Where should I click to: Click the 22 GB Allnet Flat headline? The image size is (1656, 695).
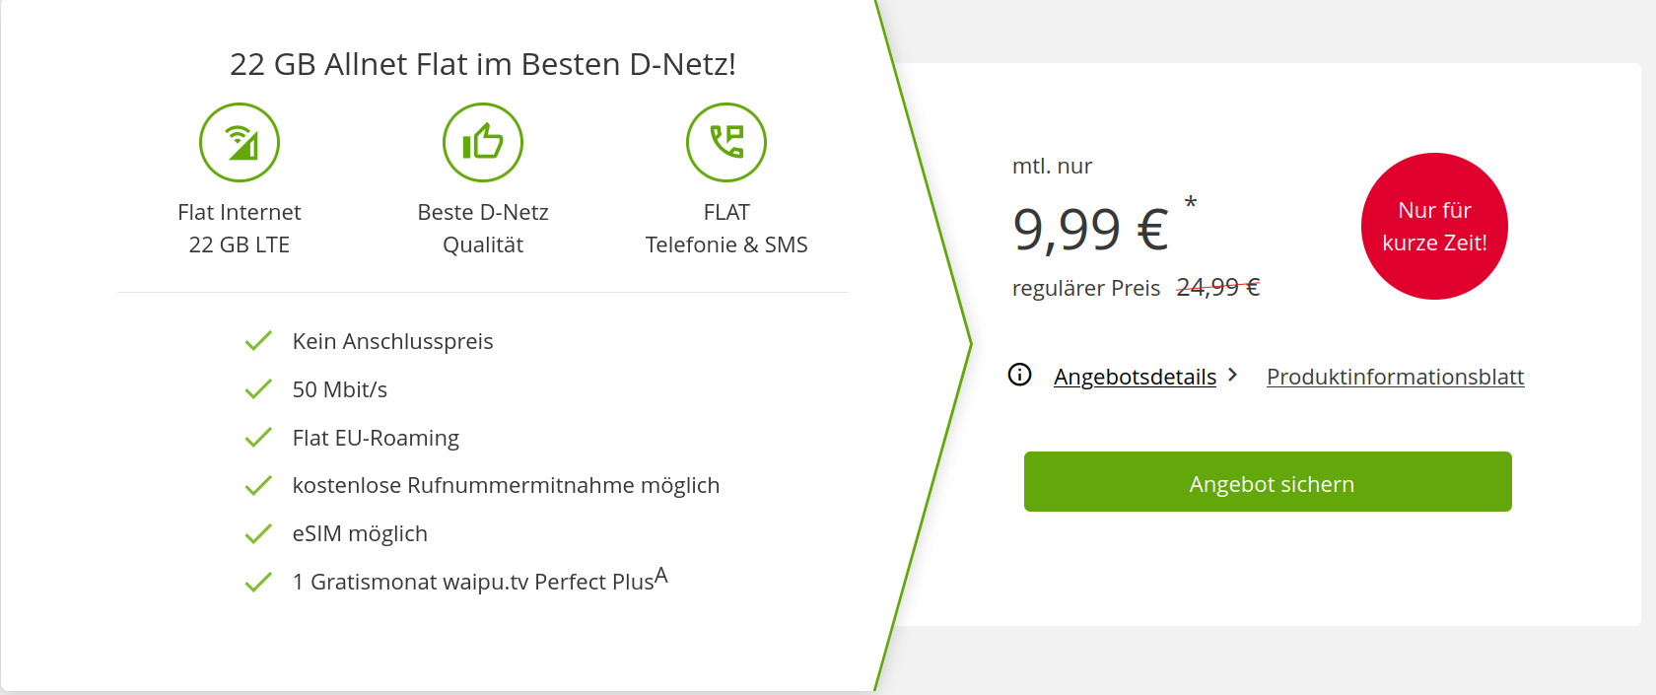click(483, 64)
